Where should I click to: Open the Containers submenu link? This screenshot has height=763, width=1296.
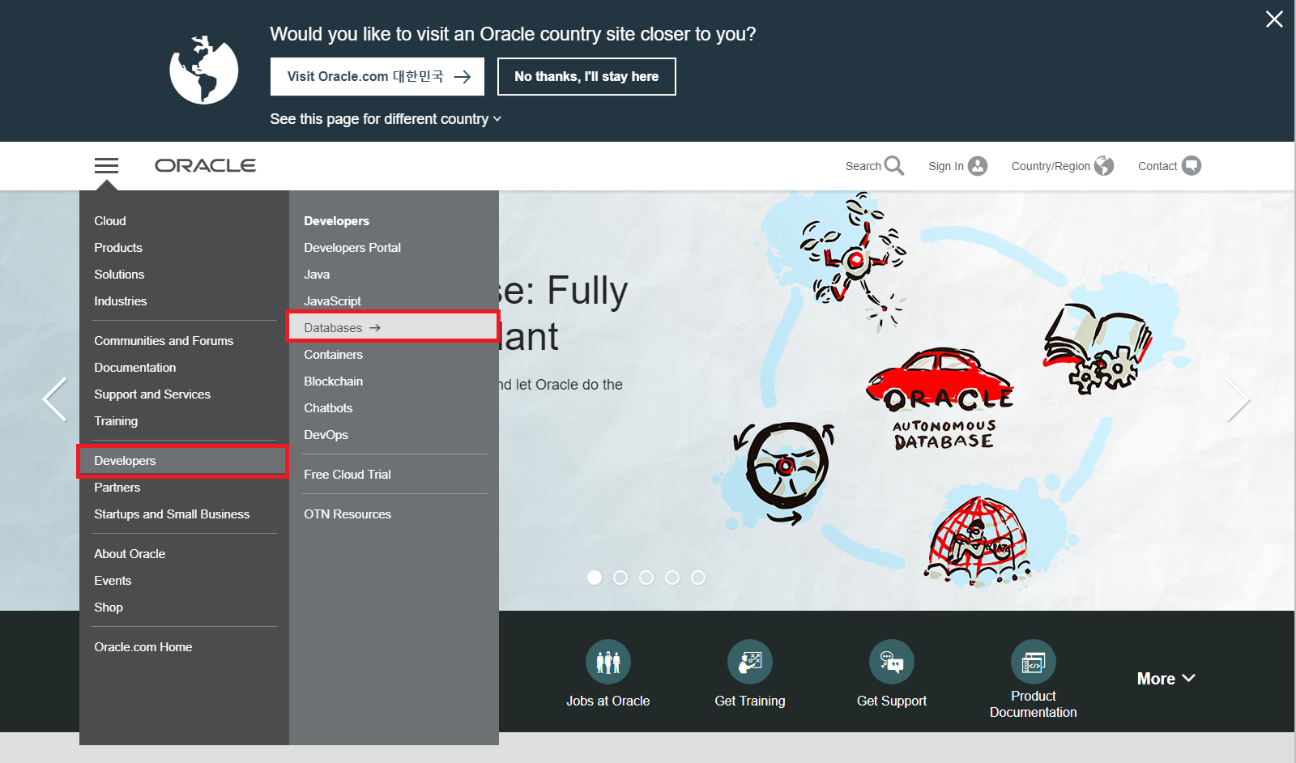click(x=334, y=354)
